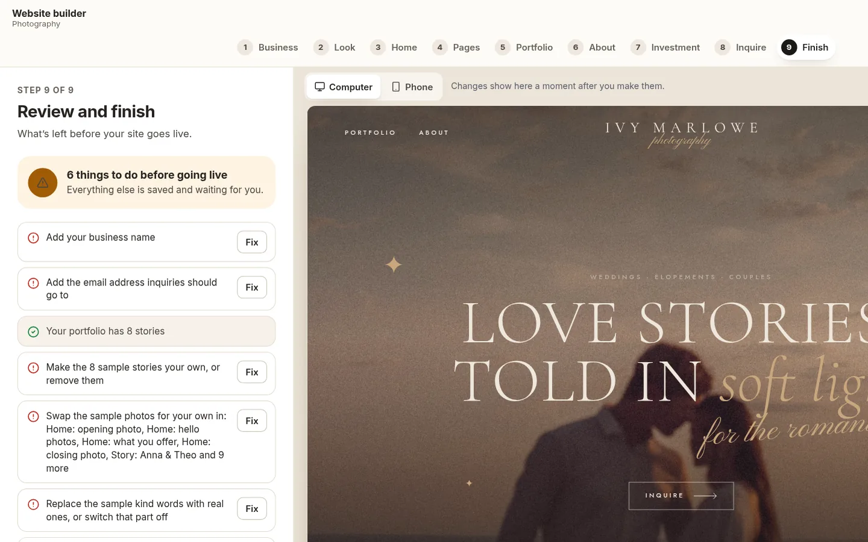
Task: Jump to step 5 Portfolio
Action: [524, 48]
